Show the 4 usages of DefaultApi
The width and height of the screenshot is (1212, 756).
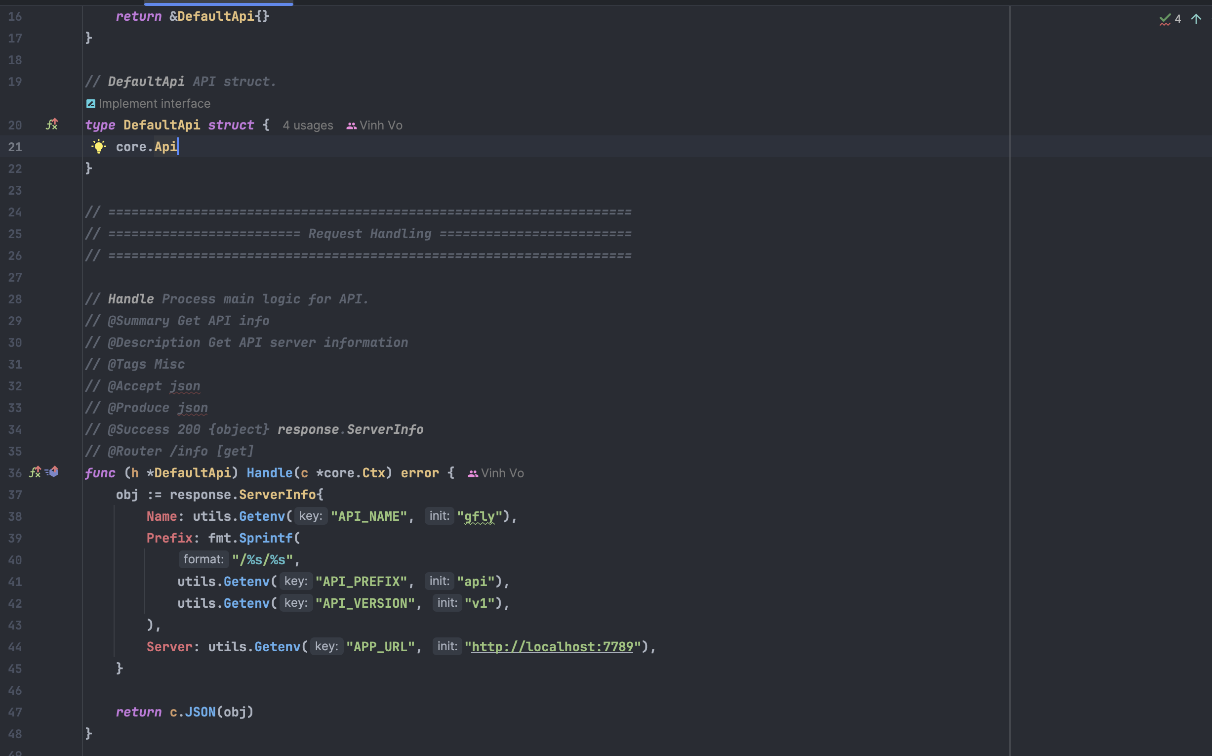307,126
